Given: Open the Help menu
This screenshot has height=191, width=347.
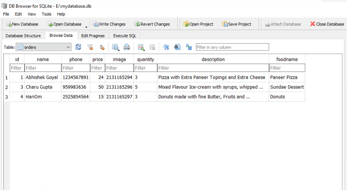Looking at the screenshot, I should (61, 14).
